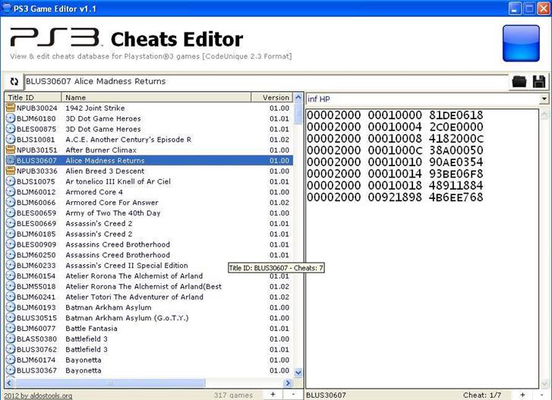Click game list scrollbar up arrow
This screenshot has width=552, height=400.
[x=298, y=97]
